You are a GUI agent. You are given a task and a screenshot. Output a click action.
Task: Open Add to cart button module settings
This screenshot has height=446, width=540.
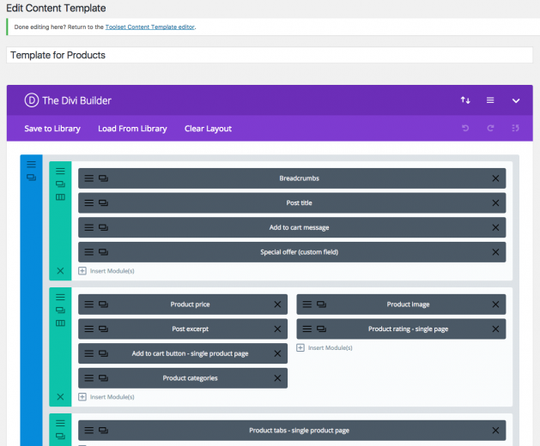click(88, 353)
